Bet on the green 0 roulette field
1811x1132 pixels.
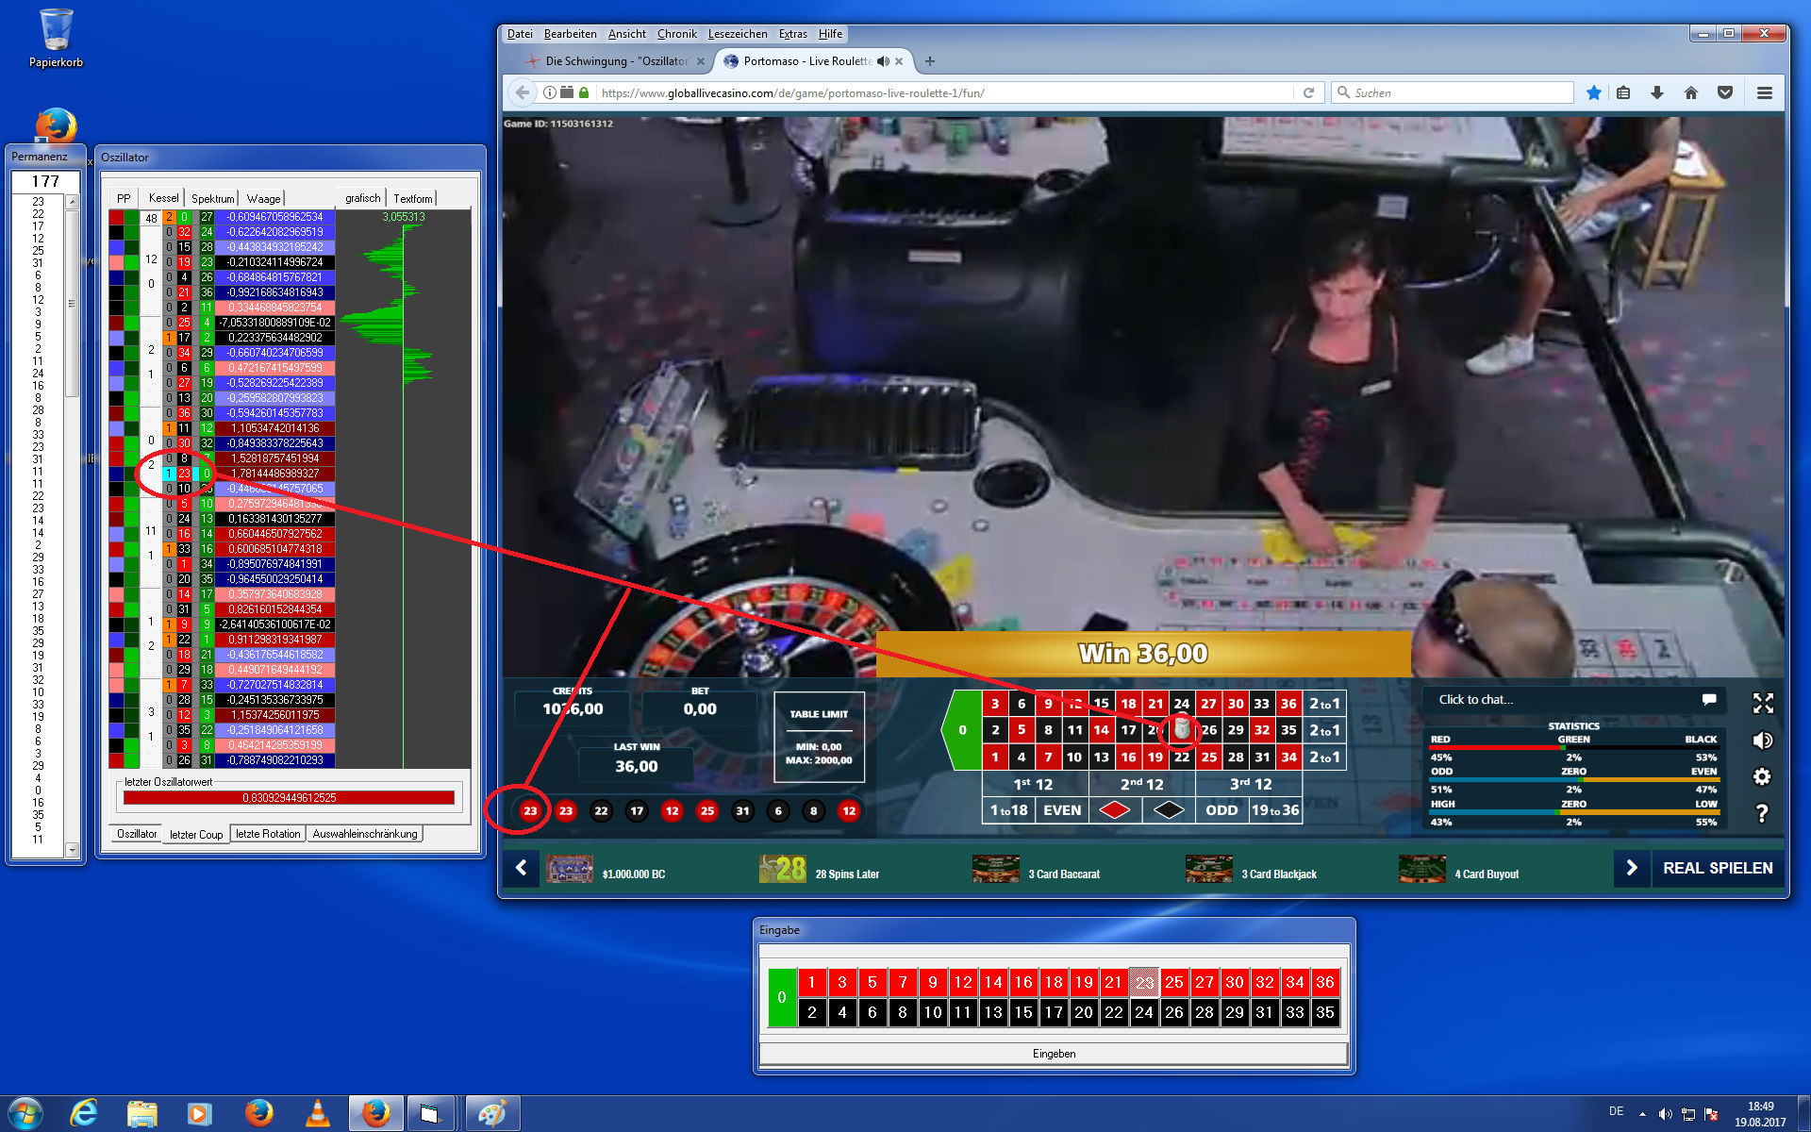click(962, 730)
